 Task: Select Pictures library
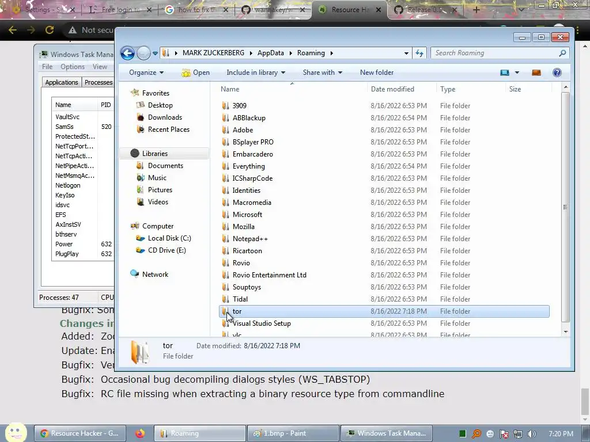(160, 190)
